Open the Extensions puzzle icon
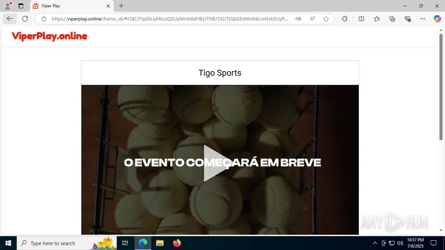This screenshot has width=445, height=250. click(345, 19)
